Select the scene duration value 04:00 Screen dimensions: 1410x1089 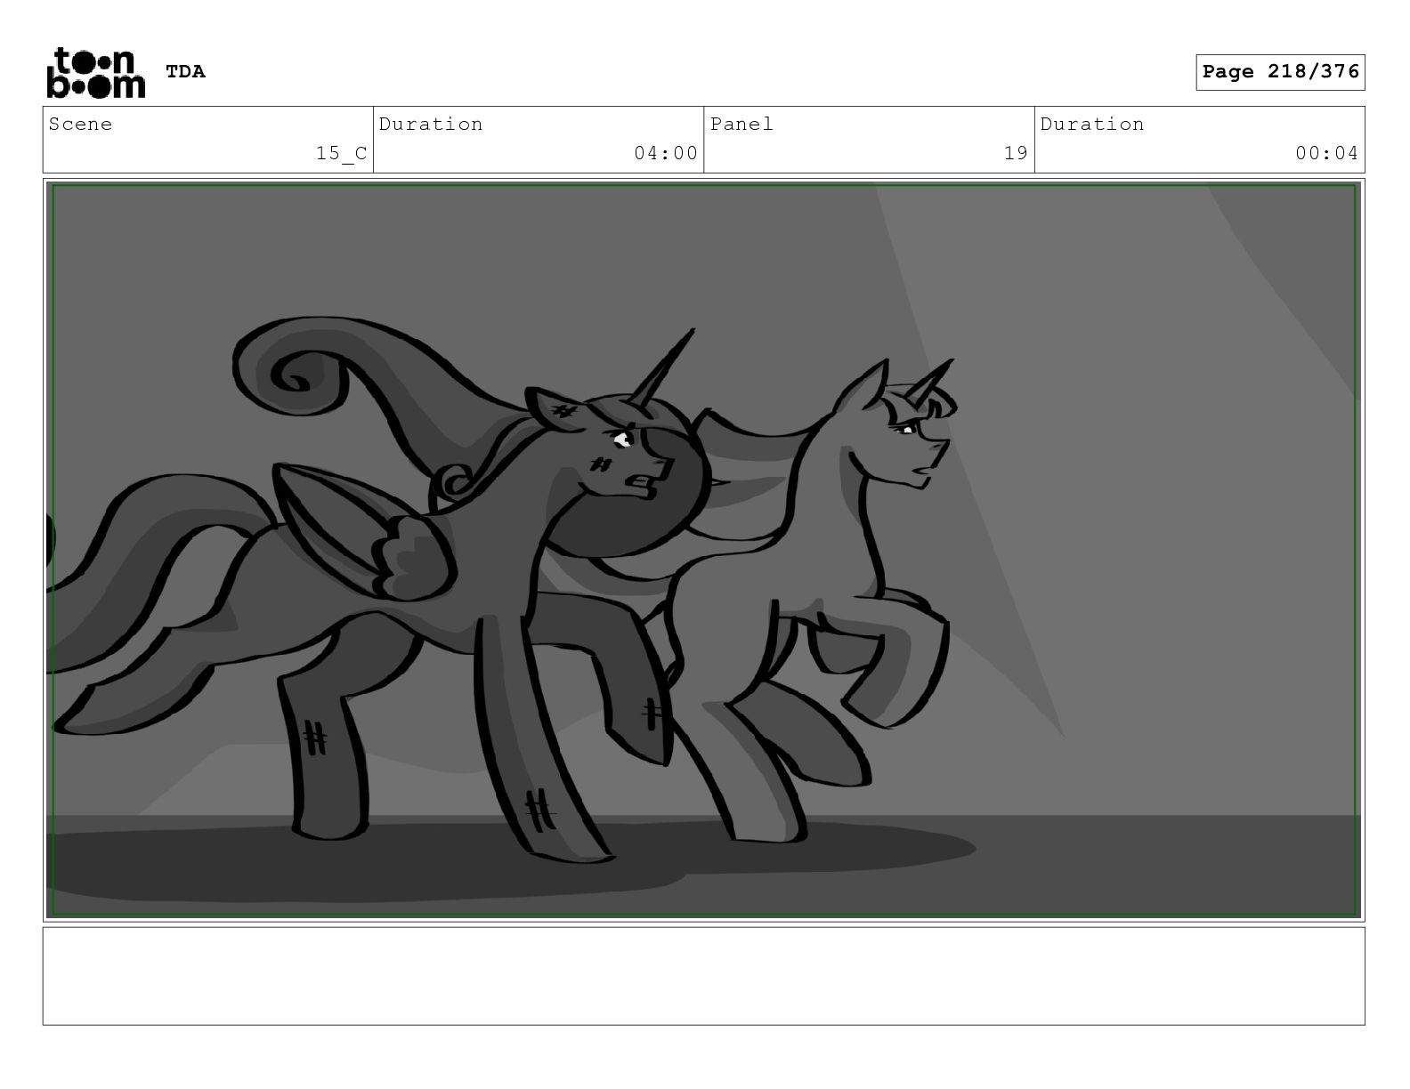coord(665,153)
